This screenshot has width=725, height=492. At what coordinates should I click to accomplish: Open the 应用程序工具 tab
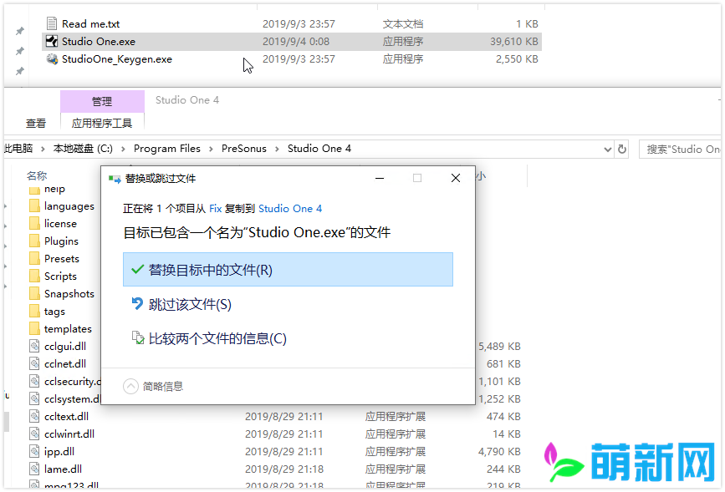(102, 123)
